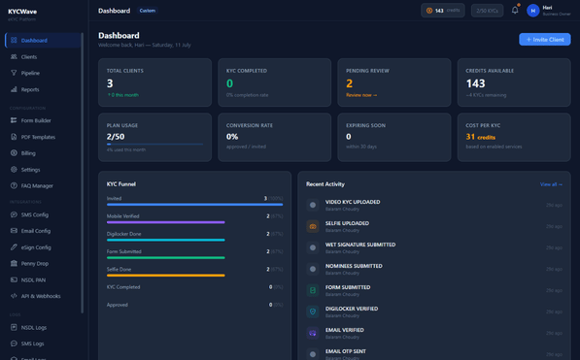
Task: Open the Billing menu item
Action: pyautogui.click(x=44, y=153)
